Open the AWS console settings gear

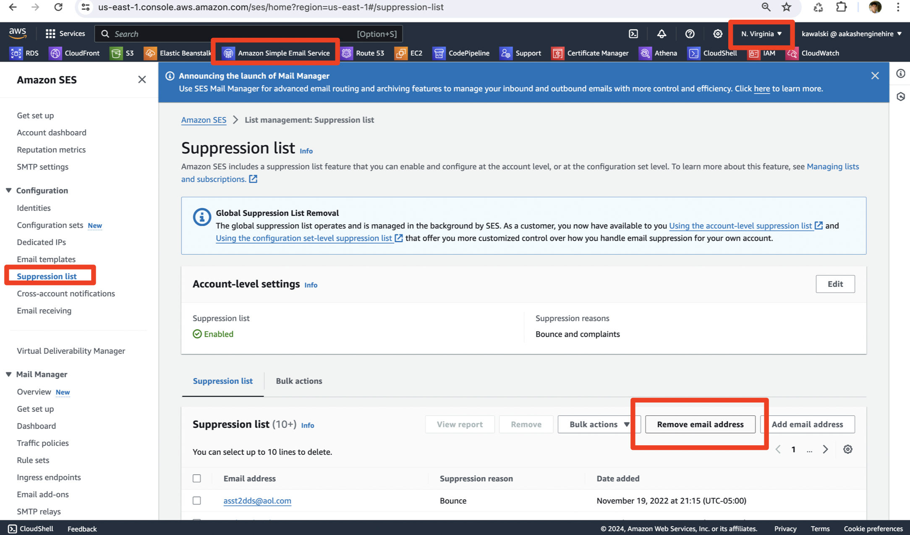[718, 34]
